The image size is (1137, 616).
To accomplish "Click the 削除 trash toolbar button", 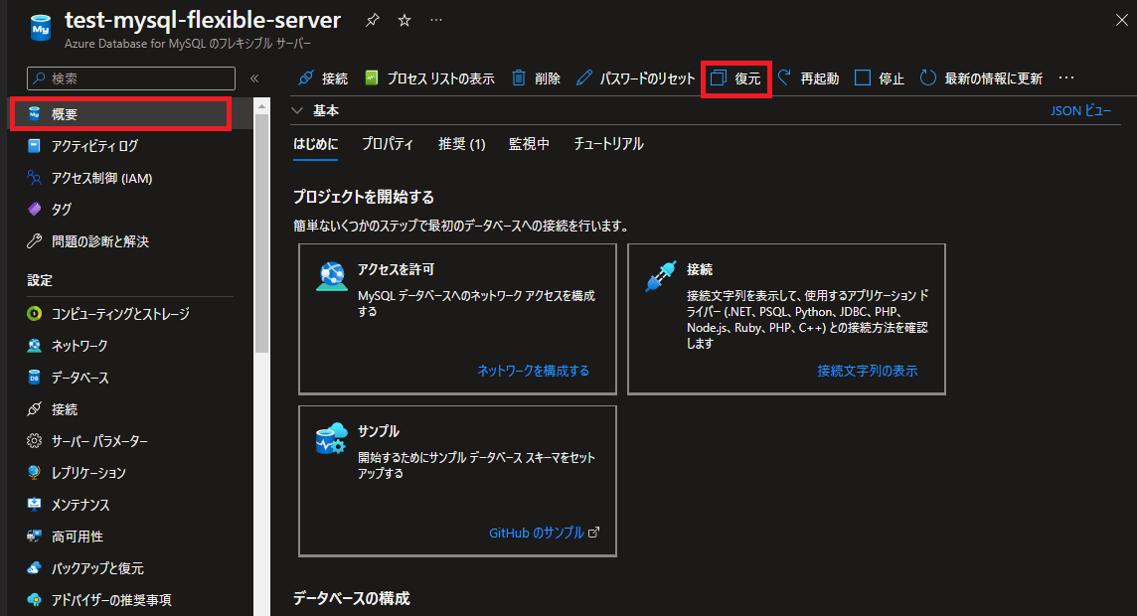I will click(537, 78).
